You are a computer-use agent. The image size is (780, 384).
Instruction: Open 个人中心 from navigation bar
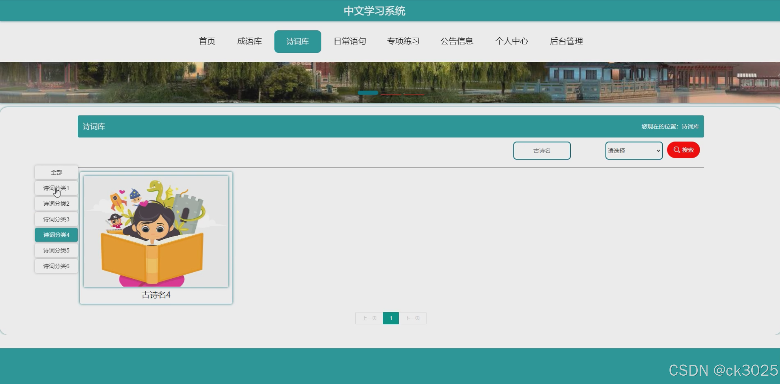tap(511, 41)
